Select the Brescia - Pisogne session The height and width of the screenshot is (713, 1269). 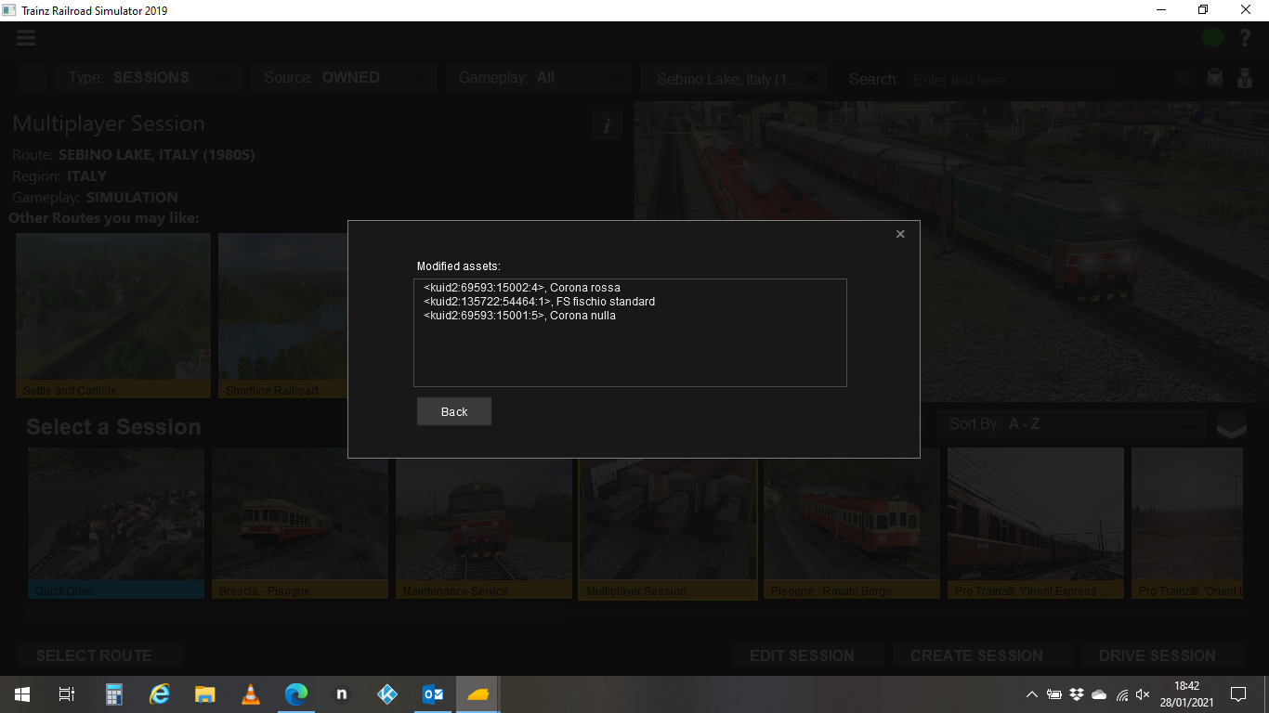[x=300, y=524]
